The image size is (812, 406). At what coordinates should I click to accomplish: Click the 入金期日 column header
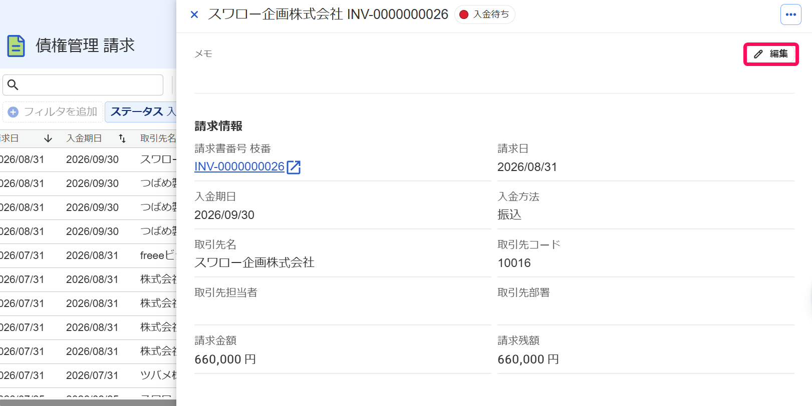pos(84,138)
